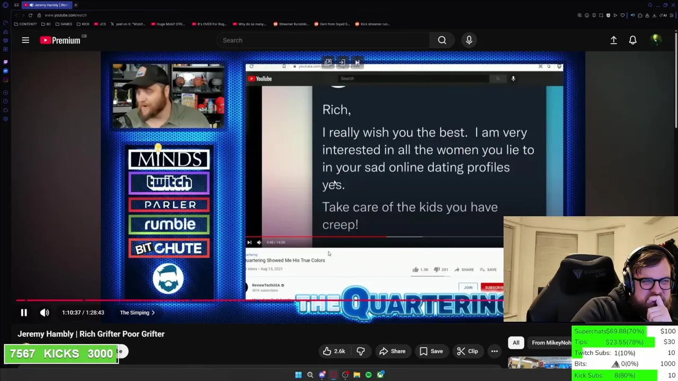
Task: Open the YouTube upload/create icon
Action: pyautogui.click(x=613, y=40)
